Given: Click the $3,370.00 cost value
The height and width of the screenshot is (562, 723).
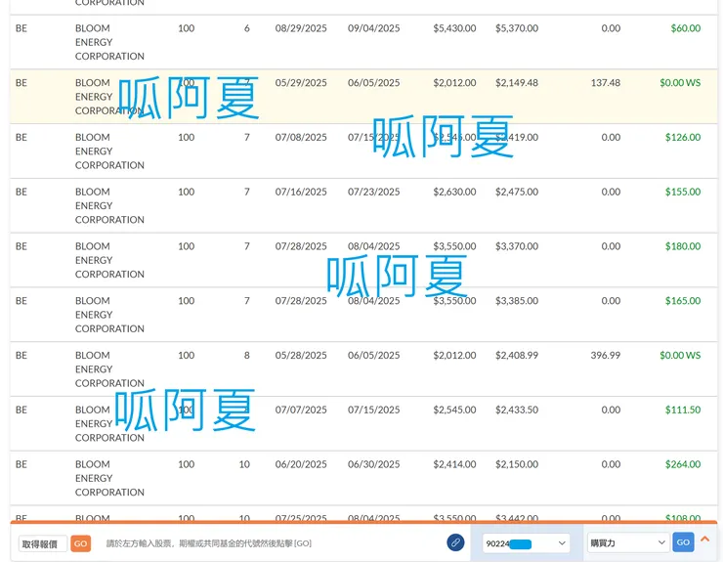Looking at the screenshot, I should click(x=517, y=246).
